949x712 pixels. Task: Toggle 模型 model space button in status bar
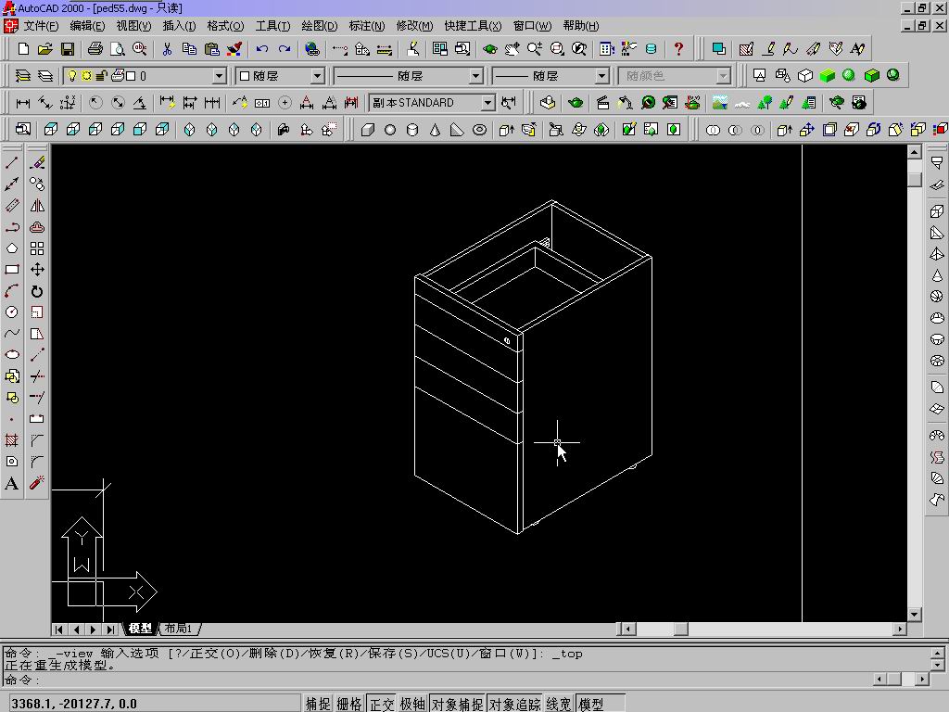point(600,704)
